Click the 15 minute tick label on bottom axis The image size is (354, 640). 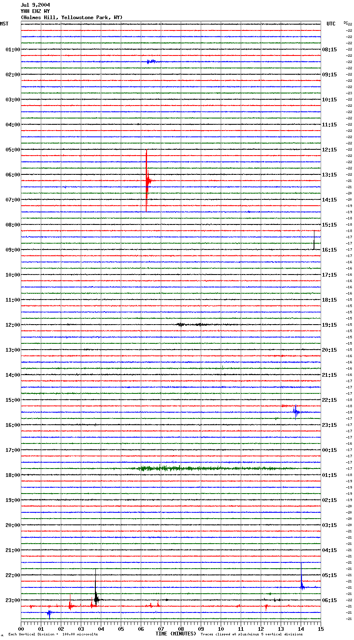pos(321,629)
